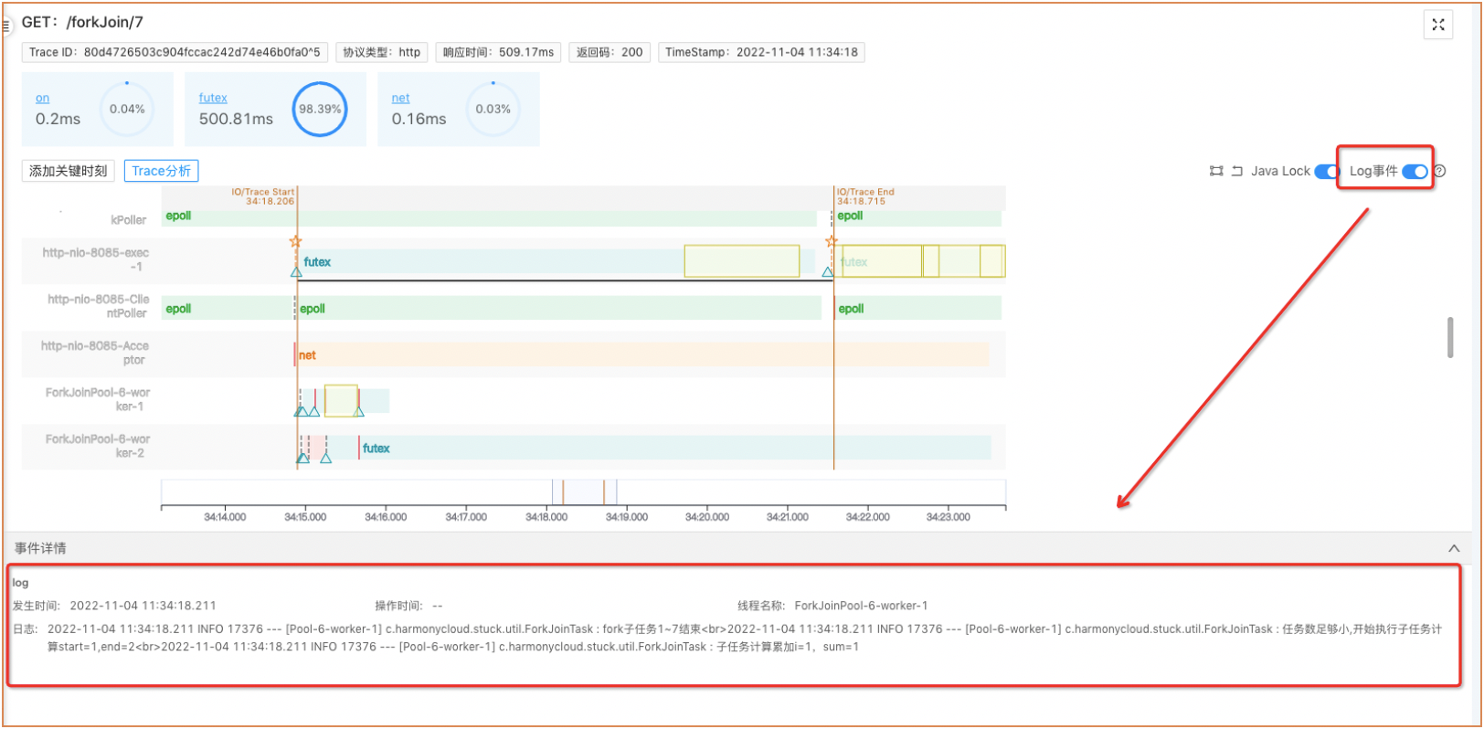Click the fullscreen expand icon
1484x729 pixels.
(x=1437, y=25)
